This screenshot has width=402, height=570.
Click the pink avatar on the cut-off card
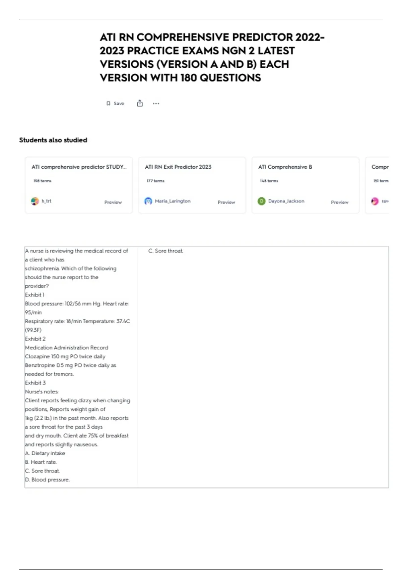tap(375, 201)
